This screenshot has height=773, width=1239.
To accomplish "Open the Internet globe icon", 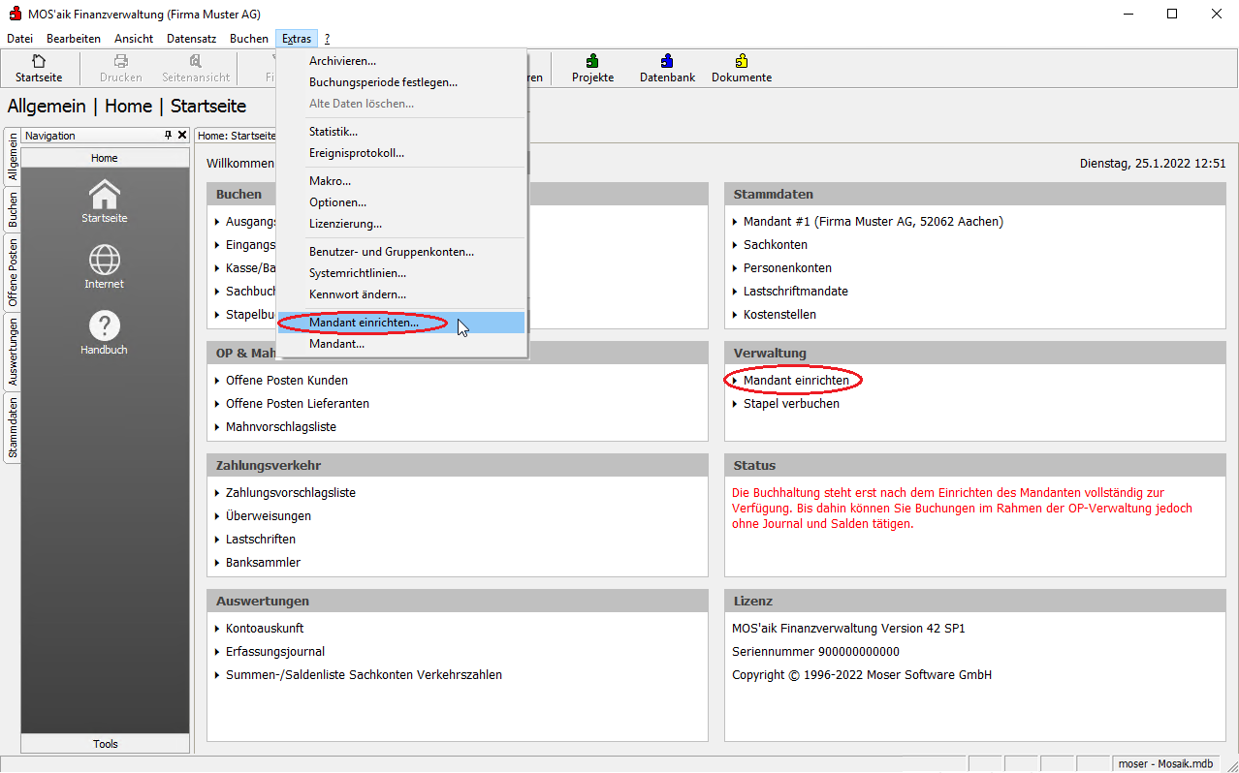I will (x=105, y=266).
